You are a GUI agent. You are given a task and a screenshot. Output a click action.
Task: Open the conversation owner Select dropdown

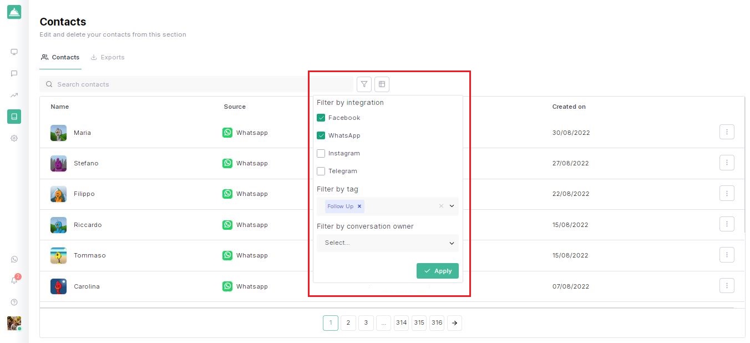387,243
